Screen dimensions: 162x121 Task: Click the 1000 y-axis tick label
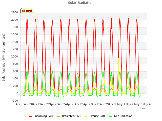pyautogui.click(x=15, y=56)
